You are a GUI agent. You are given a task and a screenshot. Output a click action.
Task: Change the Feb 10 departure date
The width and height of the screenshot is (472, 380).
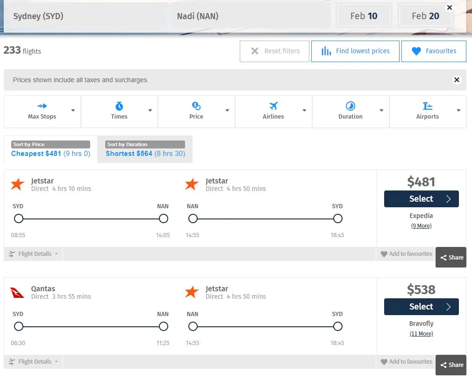(x=364, y=15)
